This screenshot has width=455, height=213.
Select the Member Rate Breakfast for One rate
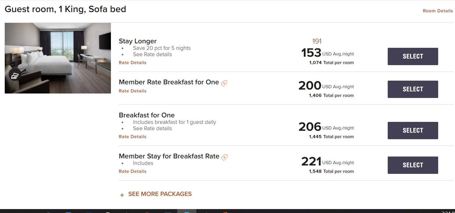click(x=413, y=89)
